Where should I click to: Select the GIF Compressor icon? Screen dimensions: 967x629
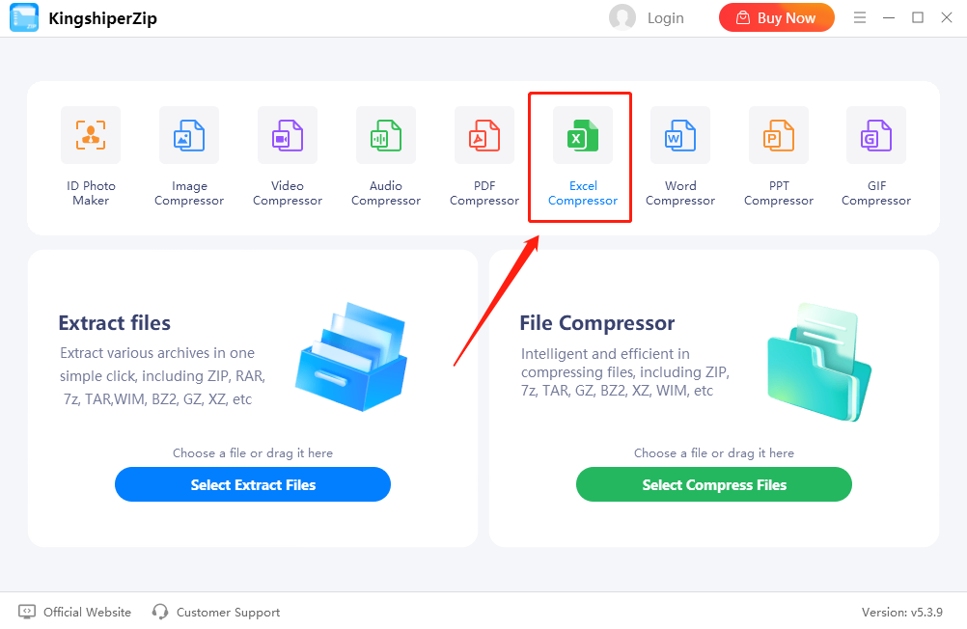[876, 135]
